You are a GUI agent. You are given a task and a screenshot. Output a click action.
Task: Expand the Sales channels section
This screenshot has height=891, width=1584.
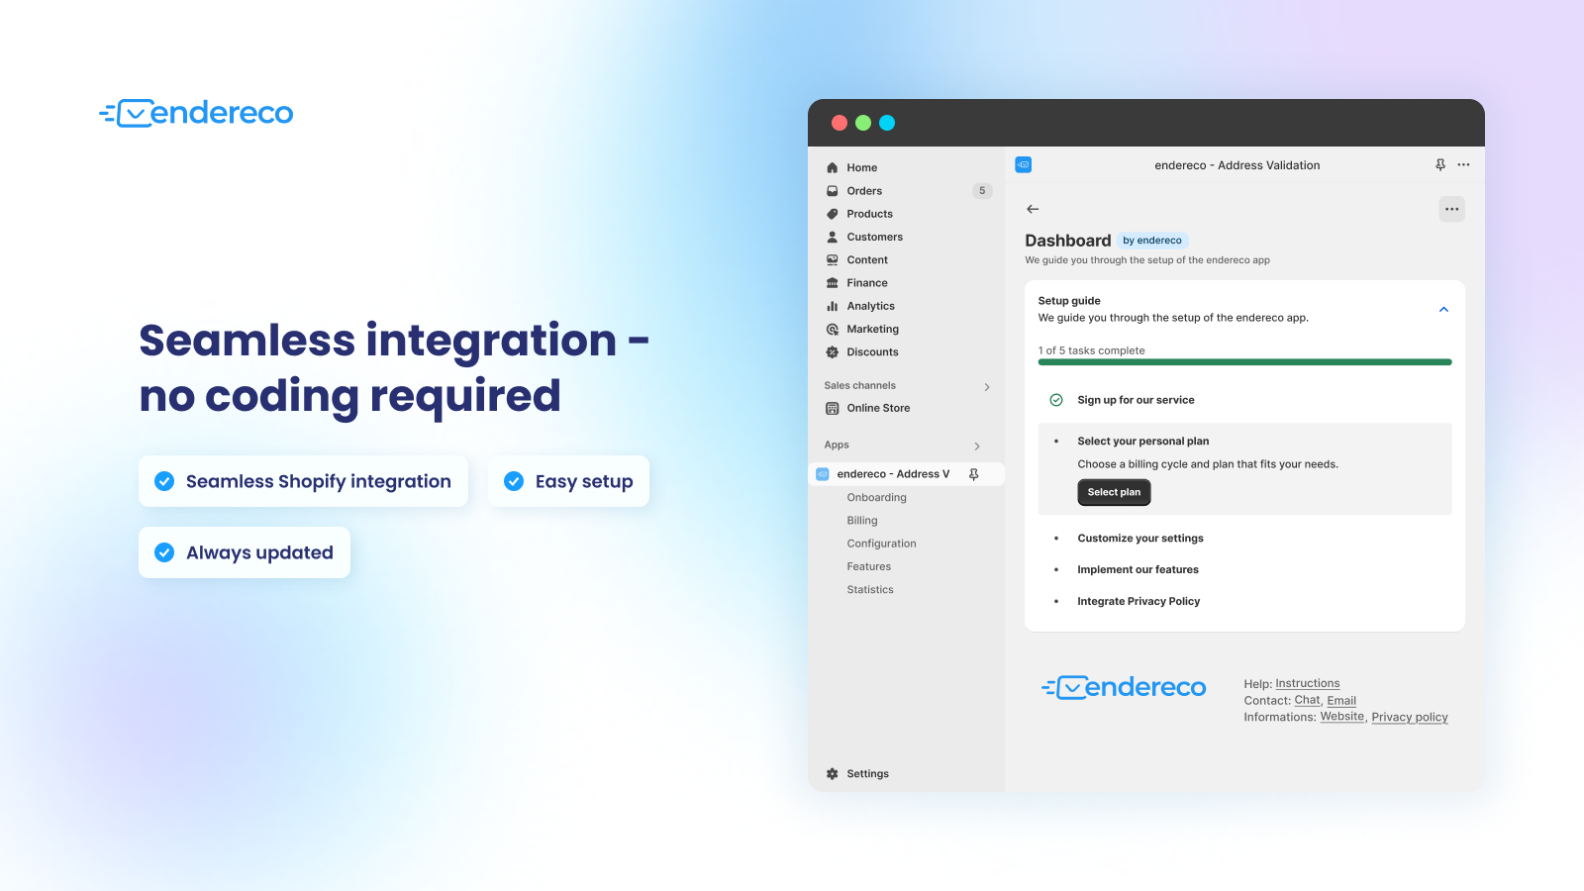[987, 387]
